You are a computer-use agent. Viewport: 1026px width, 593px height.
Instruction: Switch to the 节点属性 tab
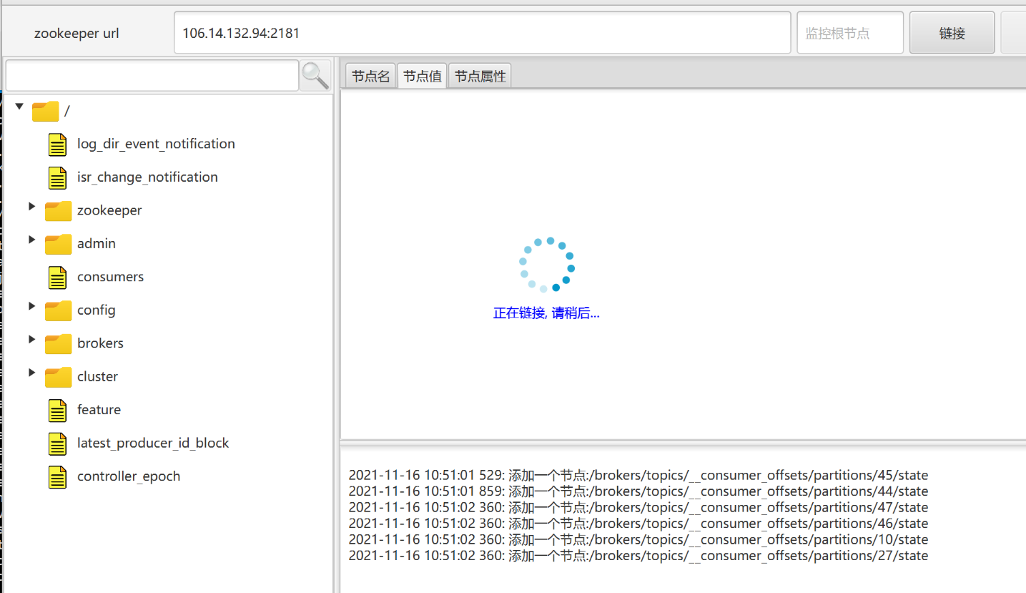point(480,76)
